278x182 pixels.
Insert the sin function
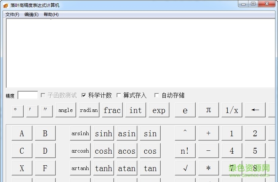click(x=150, y=133)
